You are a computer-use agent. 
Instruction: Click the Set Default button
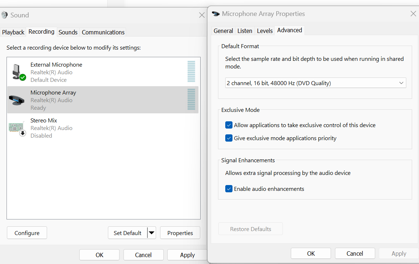[x=127, y=233]
